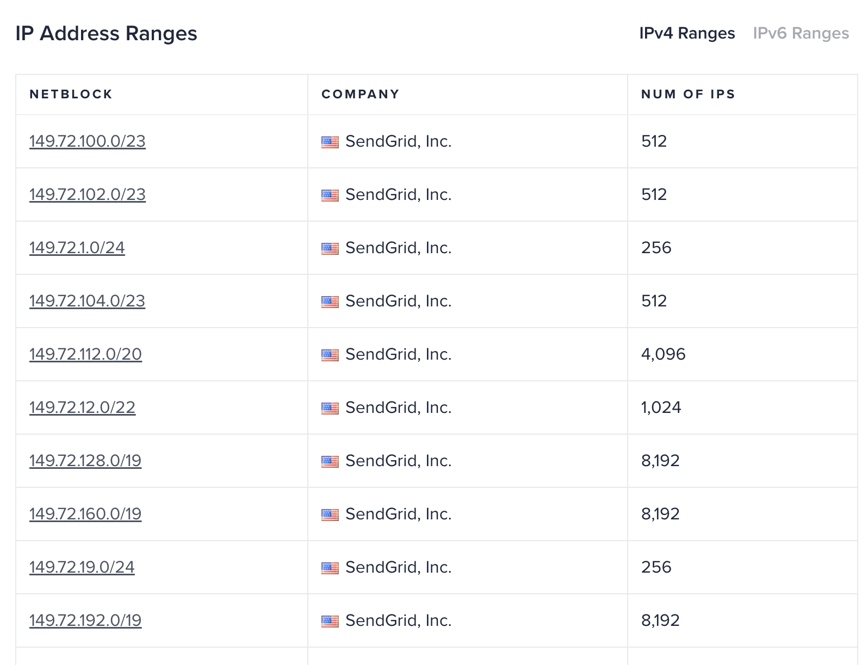Click flag icon in 149.72.19.0/24 row
Viewport: 868px width, 665px height.
[x=330, y=568]
